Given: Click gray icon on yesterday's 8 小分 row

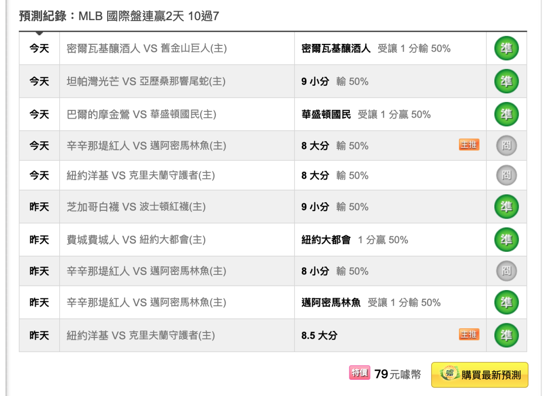Looking at the screenshot, I should click(x=506, y=271).
